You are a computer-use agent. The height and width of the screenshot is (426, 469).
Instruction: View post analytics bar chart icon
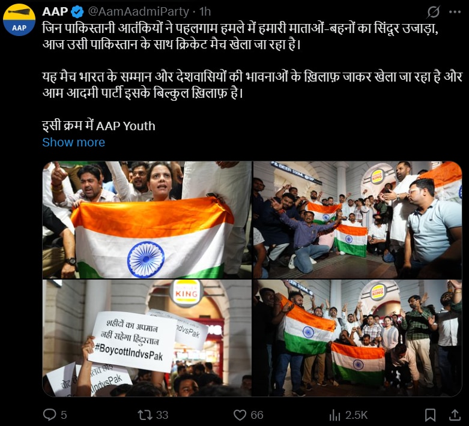click(334, 415)
